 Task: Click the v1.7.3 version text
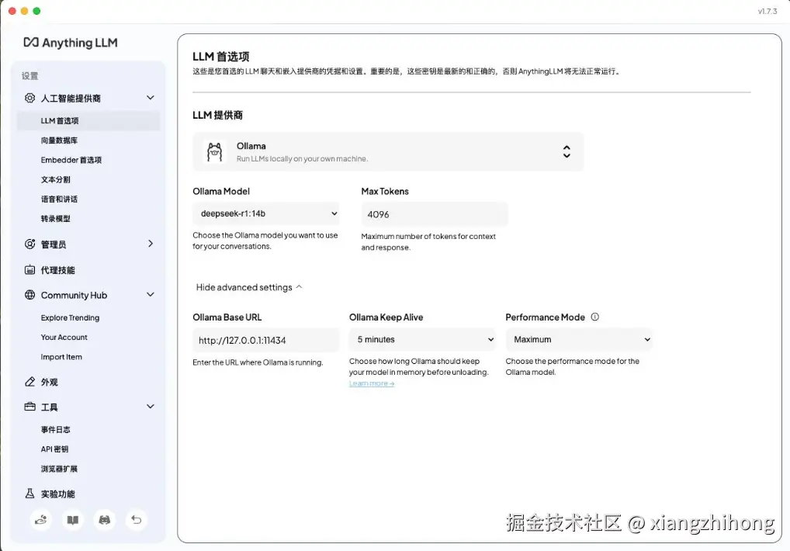767,11
